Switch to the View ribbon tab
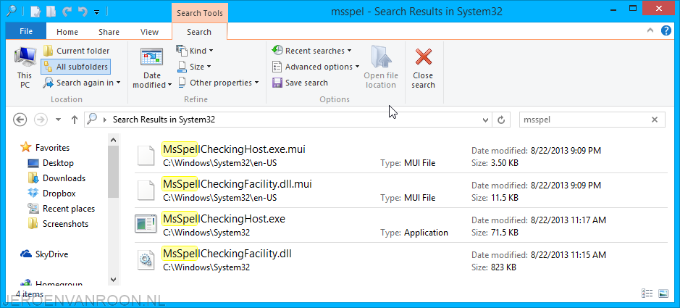This screenshot has width=680, height=308. 150,32
